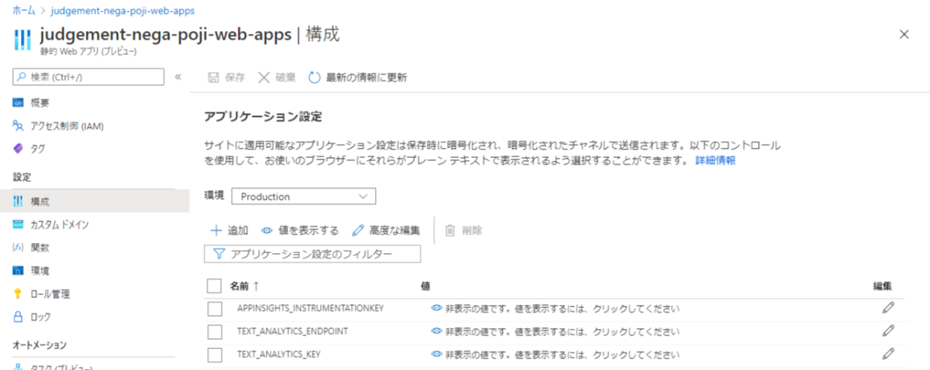Screen dimensions: 930x370
Task: Click the 保存 toolbar button
Action: click(226, 77)
